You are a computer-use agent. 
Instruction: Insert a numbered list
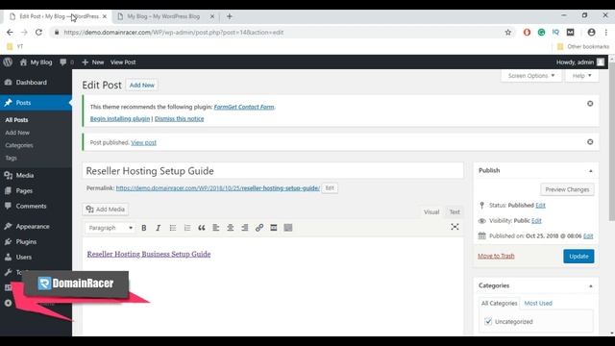click(187, 228)
